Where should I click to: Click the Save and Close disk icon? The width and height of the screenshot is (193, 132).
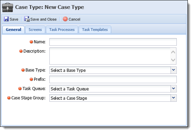27,19
